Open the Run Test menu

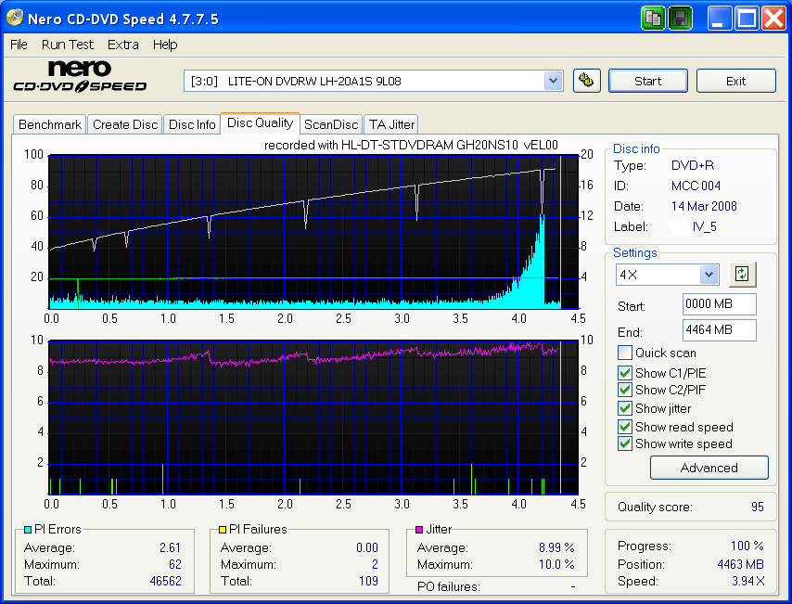point(67,45)
